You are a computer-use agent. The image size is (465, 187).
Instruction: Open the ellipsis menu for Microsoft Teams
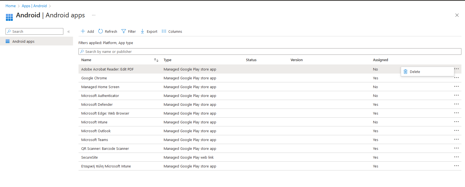point(456,139)
